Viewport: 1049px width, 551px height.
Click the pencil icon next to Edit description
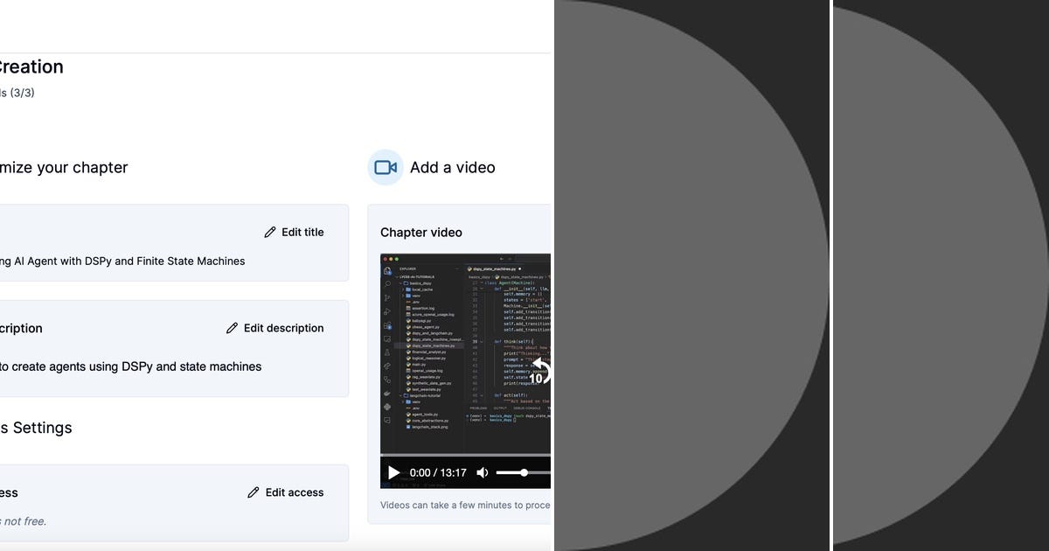coord(230,328)
